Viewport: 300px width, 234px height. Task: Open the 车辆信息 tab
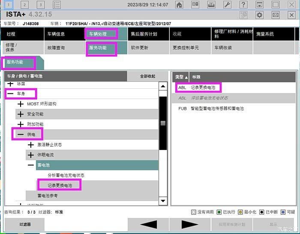click(x=64, y=34)
